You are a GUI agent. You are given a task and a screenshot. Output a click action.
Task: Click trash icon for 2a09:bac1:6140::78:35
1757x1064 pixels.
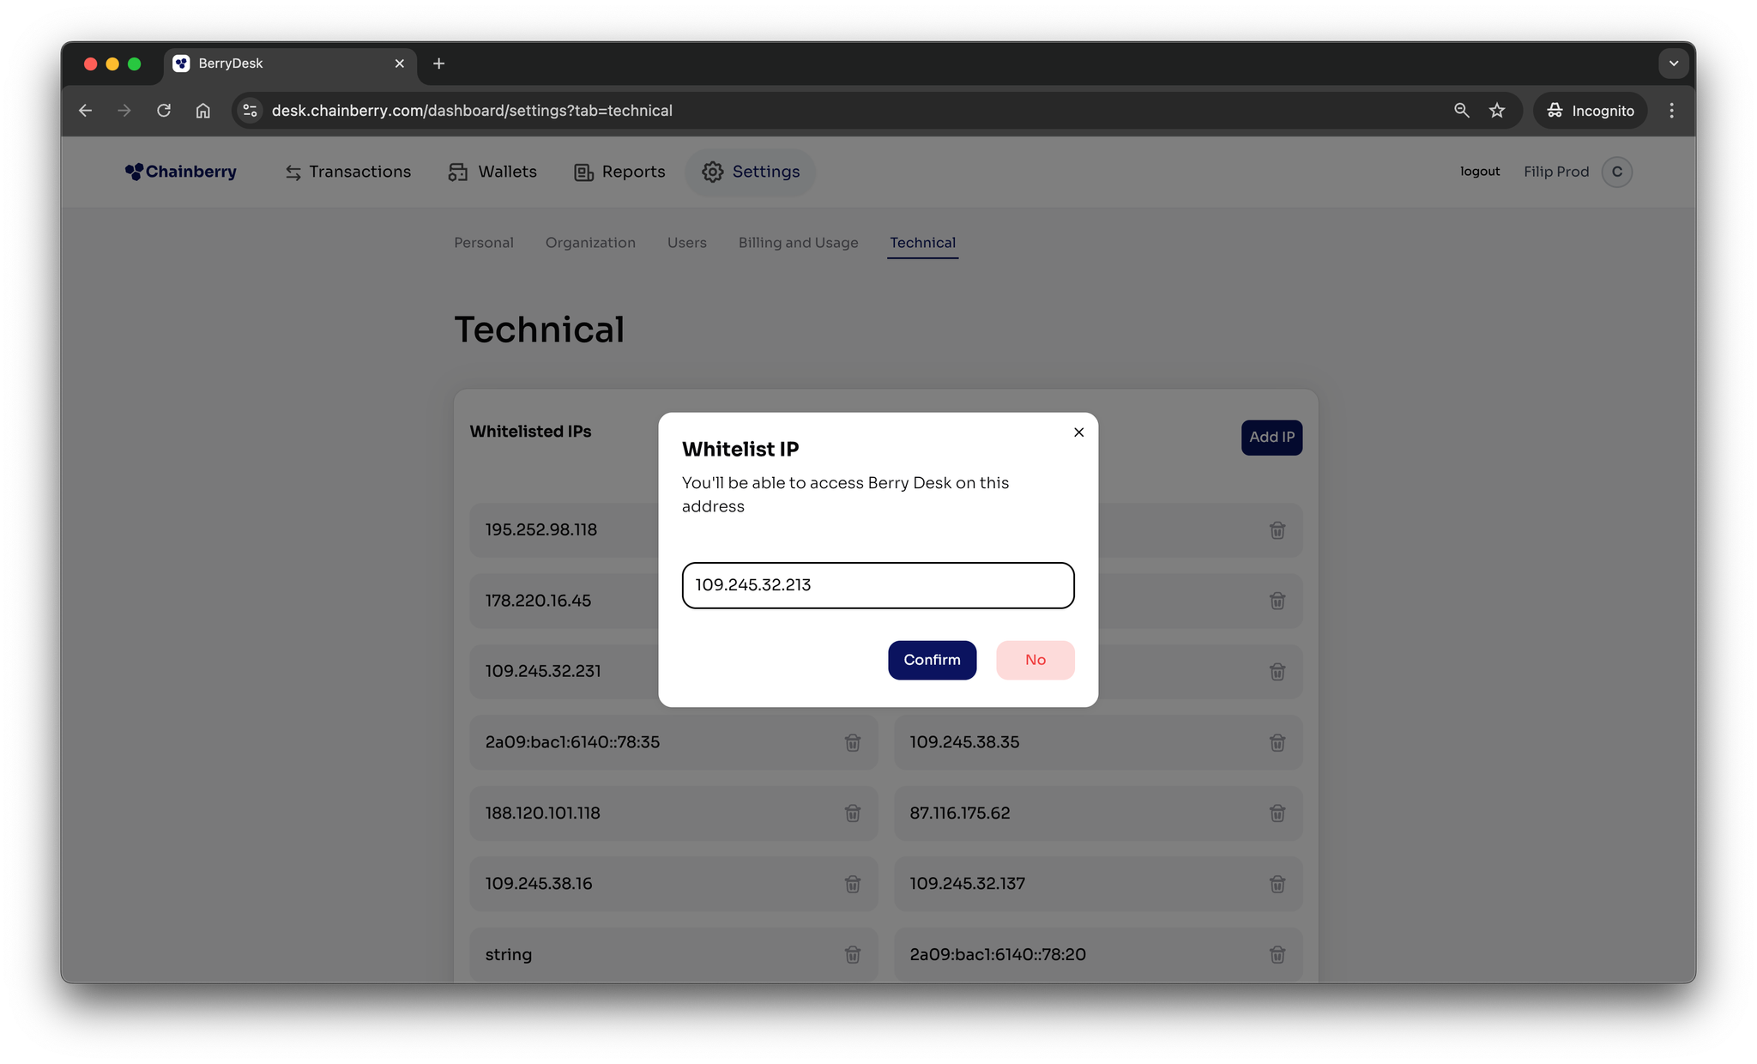click(x=852, y=742)
